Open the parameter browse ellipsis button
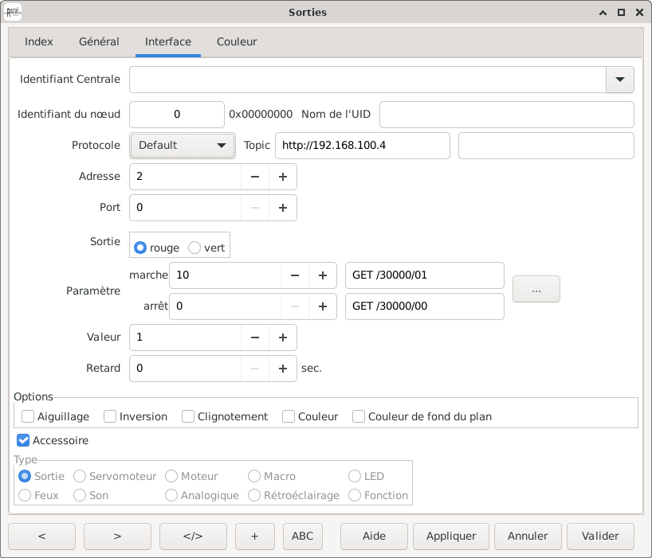652x558 pixels. pos(536,291)
